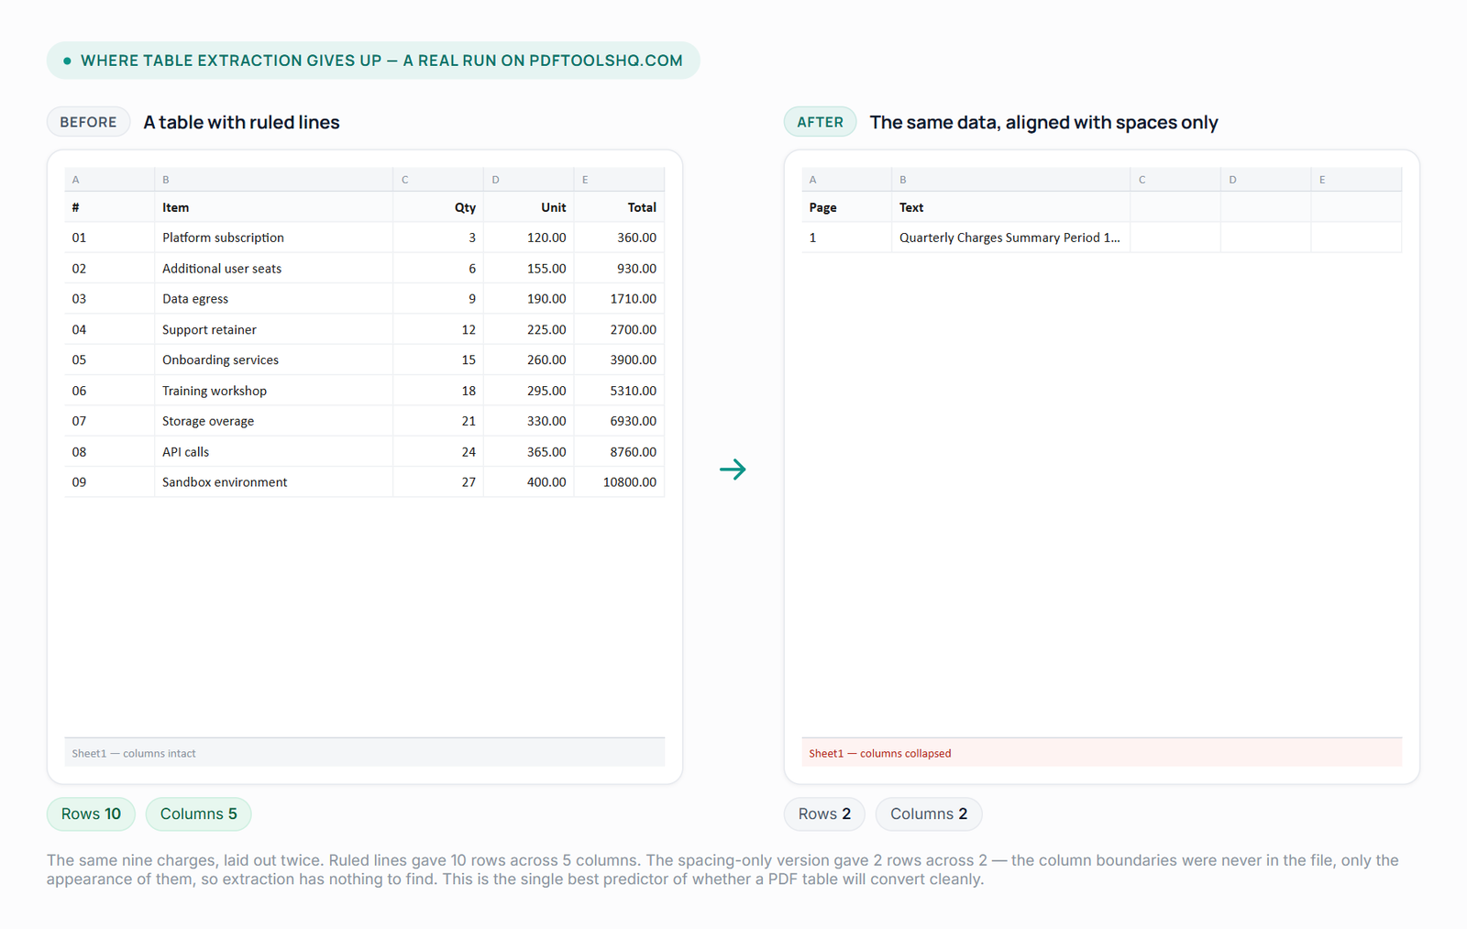Click the 'API calls' cell
The width and height of the screenshot is (1467, 929).
tap(273, 451)
